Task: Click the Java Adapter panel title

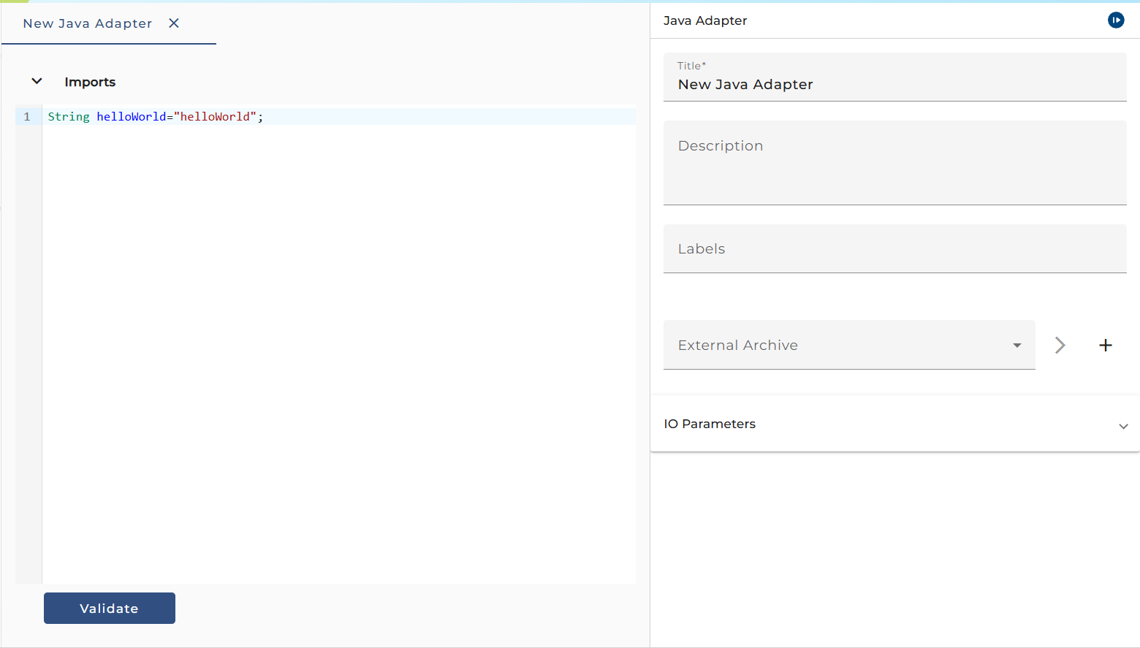Action: (705, 20)
